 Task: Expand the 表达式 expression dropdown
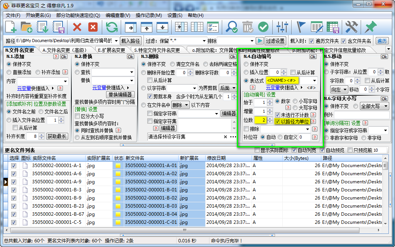pyautogui.click(x=314, y=81)
